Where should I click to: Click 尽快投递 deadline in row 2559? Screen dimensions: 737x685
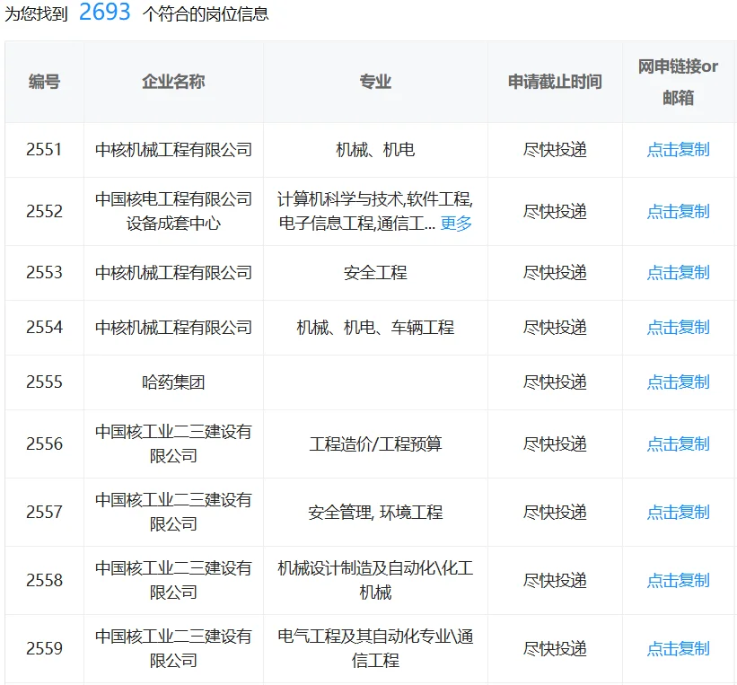coord(555,649)
